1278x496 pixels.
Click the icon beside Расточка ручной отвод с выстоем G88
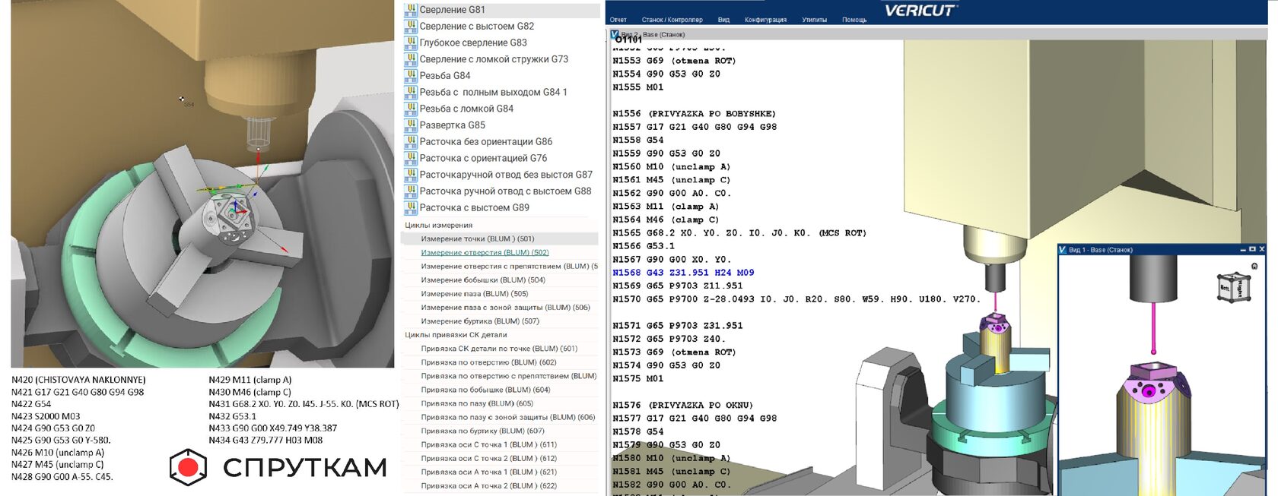[411, 191]
